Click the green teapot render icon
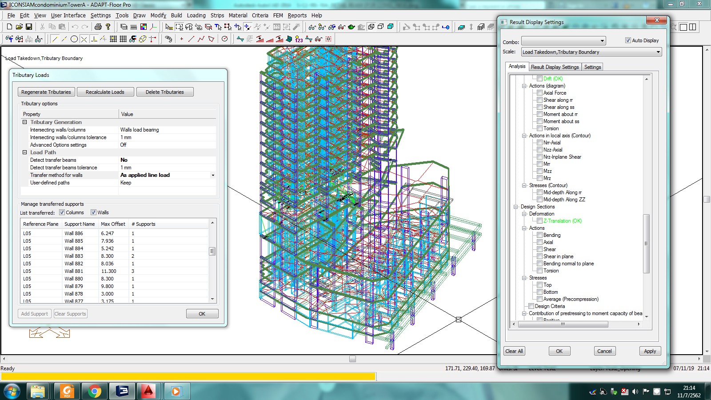 [352, 27]
